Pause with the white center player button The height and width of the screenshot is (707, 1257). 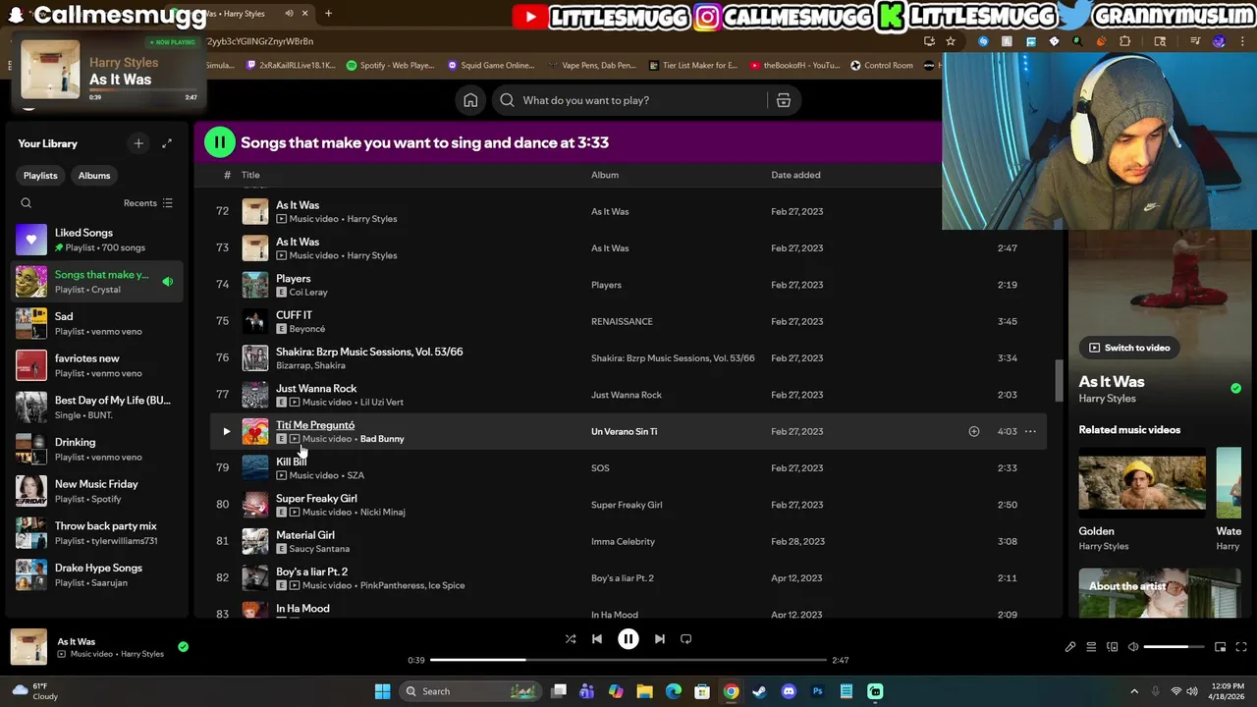coord(628,639)
